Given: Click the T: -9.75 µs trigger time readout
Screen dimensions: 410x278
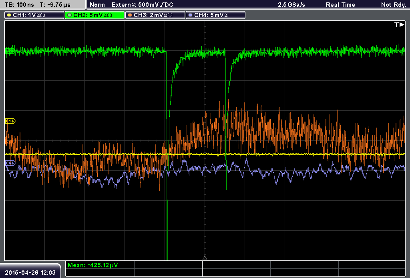Looking at the screenshot, I should click(55, 5).
